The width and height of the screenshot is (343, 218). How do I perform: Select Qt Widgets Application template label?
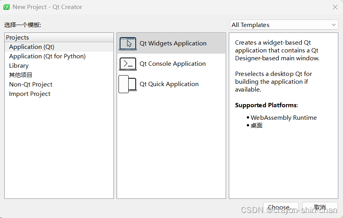coord(173,43)
